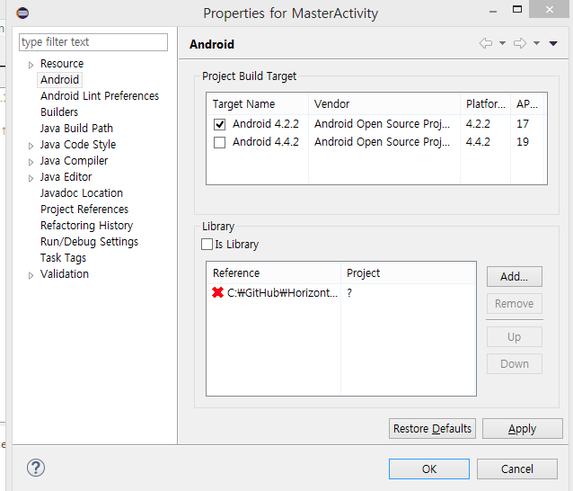This screenshot has height=491, width=573.
Task: Expand the Java Editor node
Action: pos(31,178)
